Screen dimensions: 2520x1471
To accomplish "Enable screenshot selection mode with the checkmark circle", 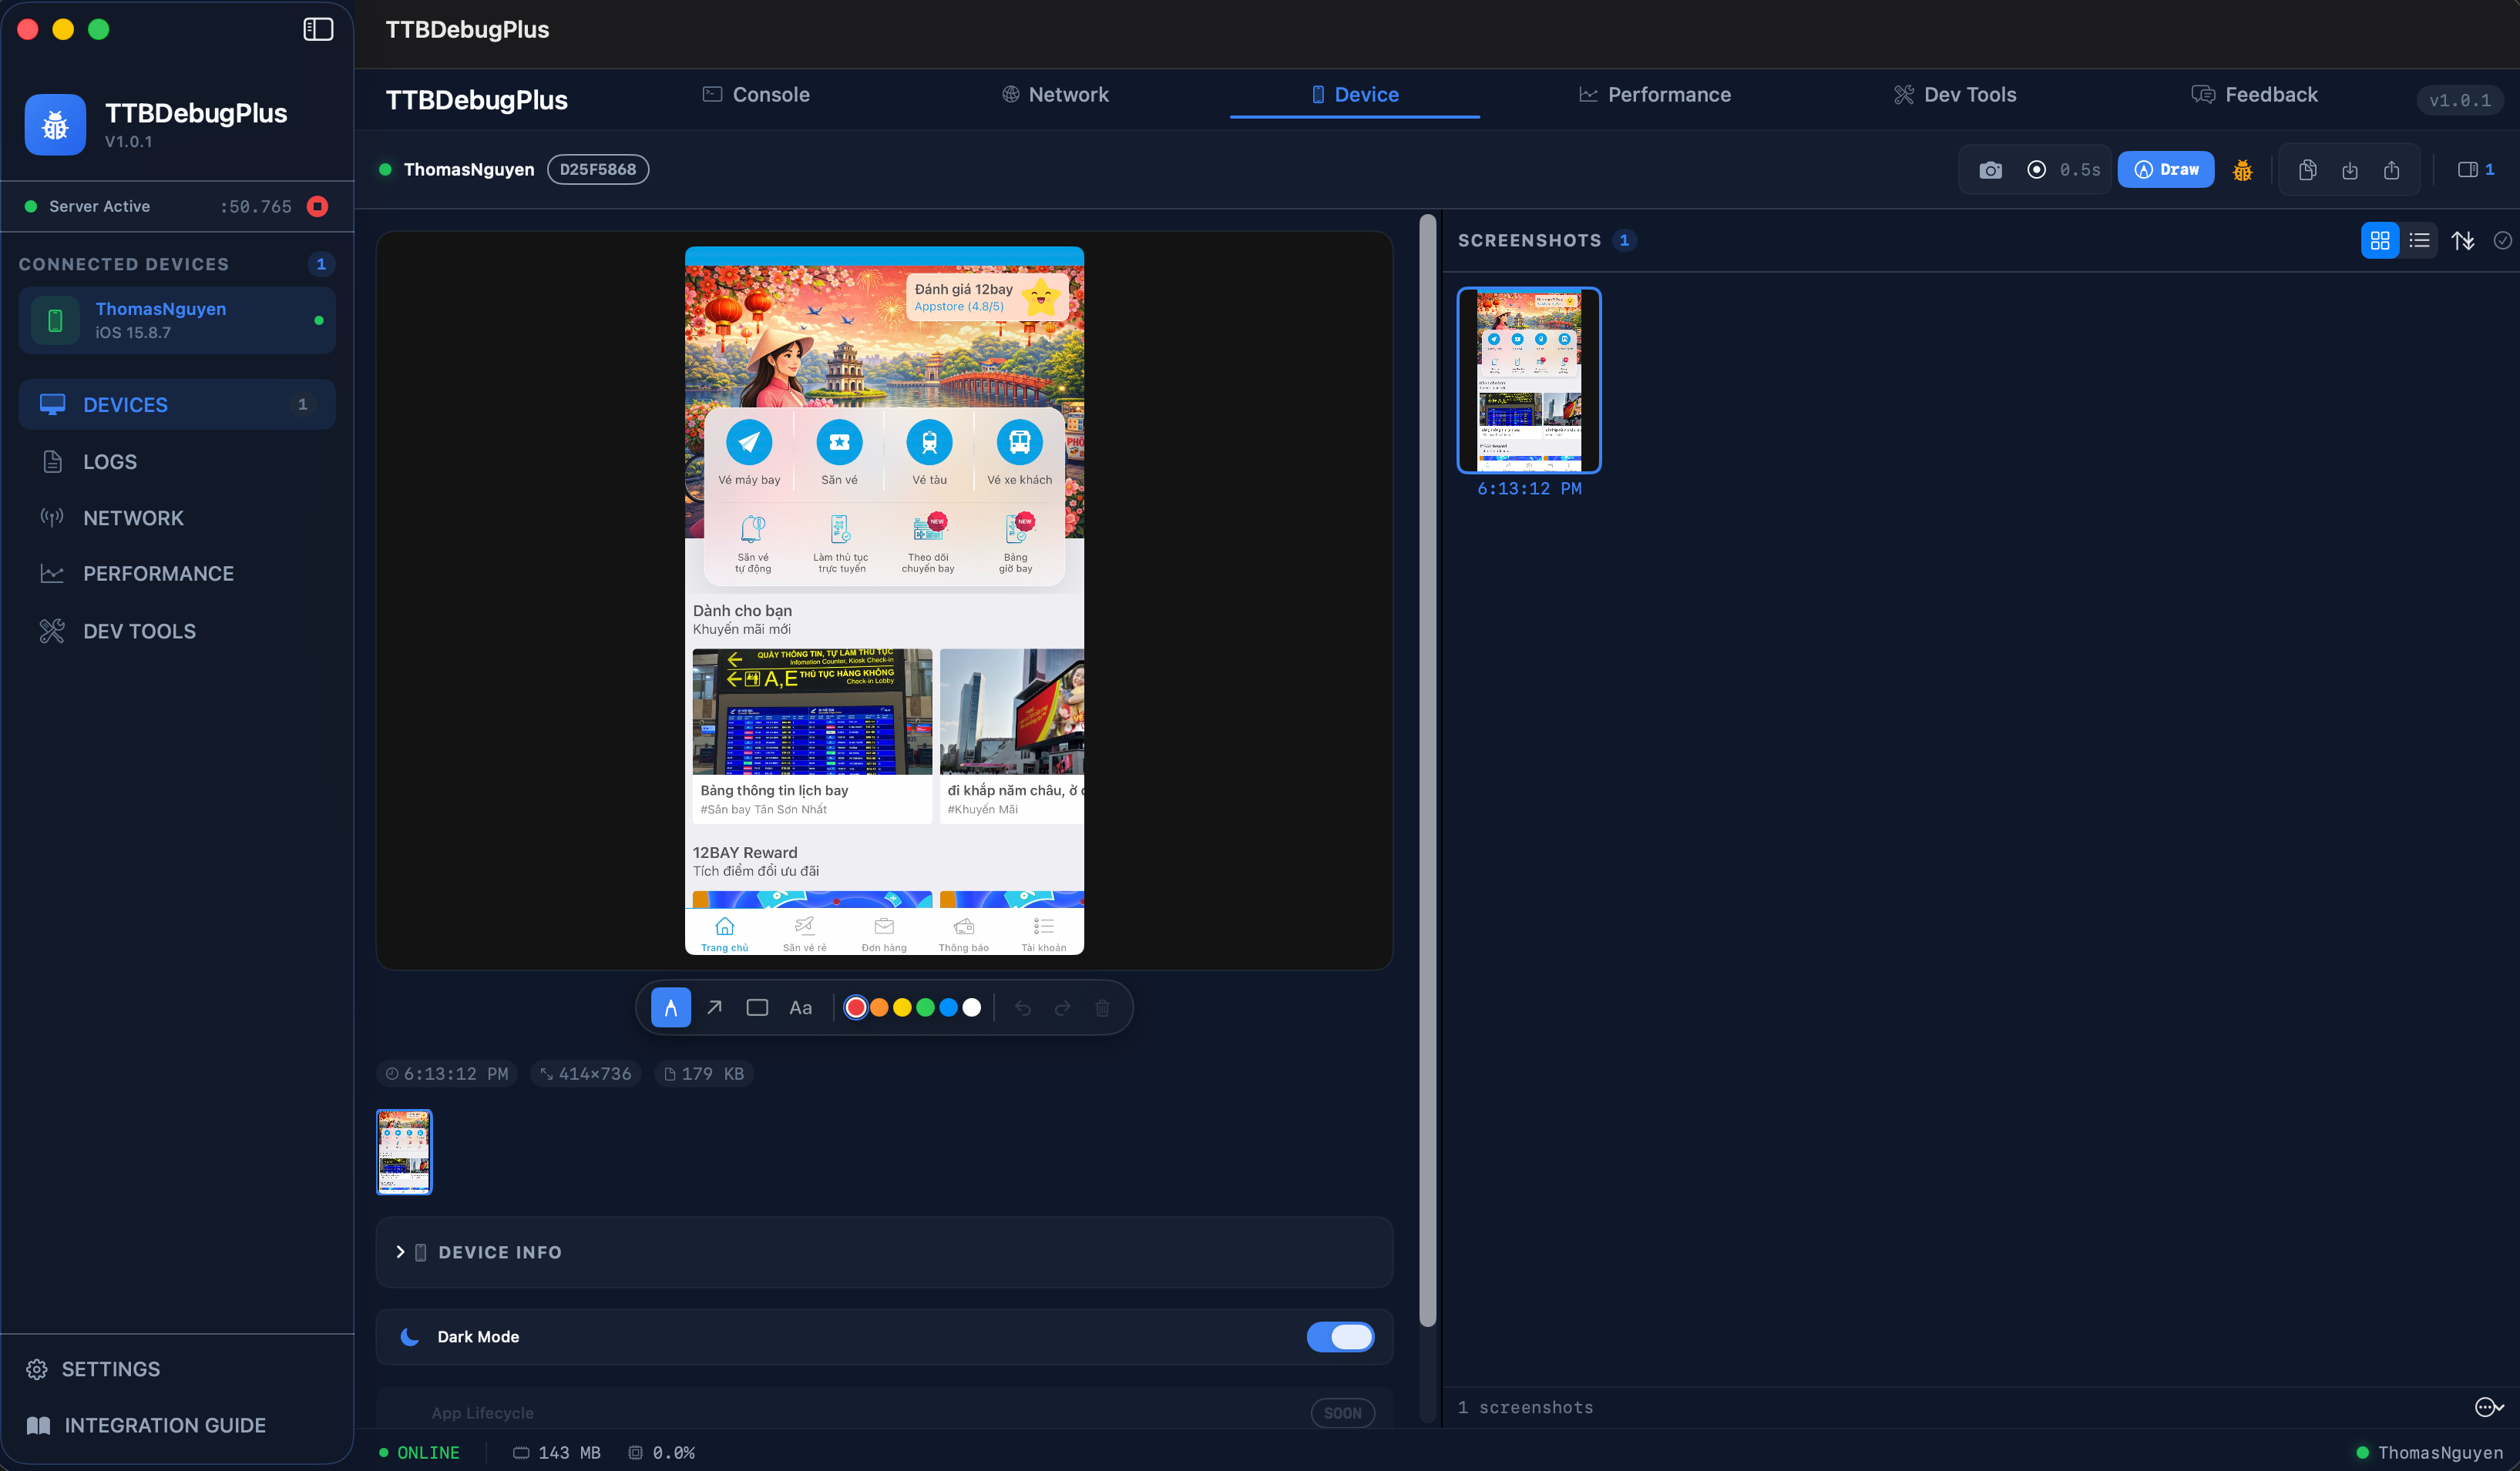I will [2502, 240].
